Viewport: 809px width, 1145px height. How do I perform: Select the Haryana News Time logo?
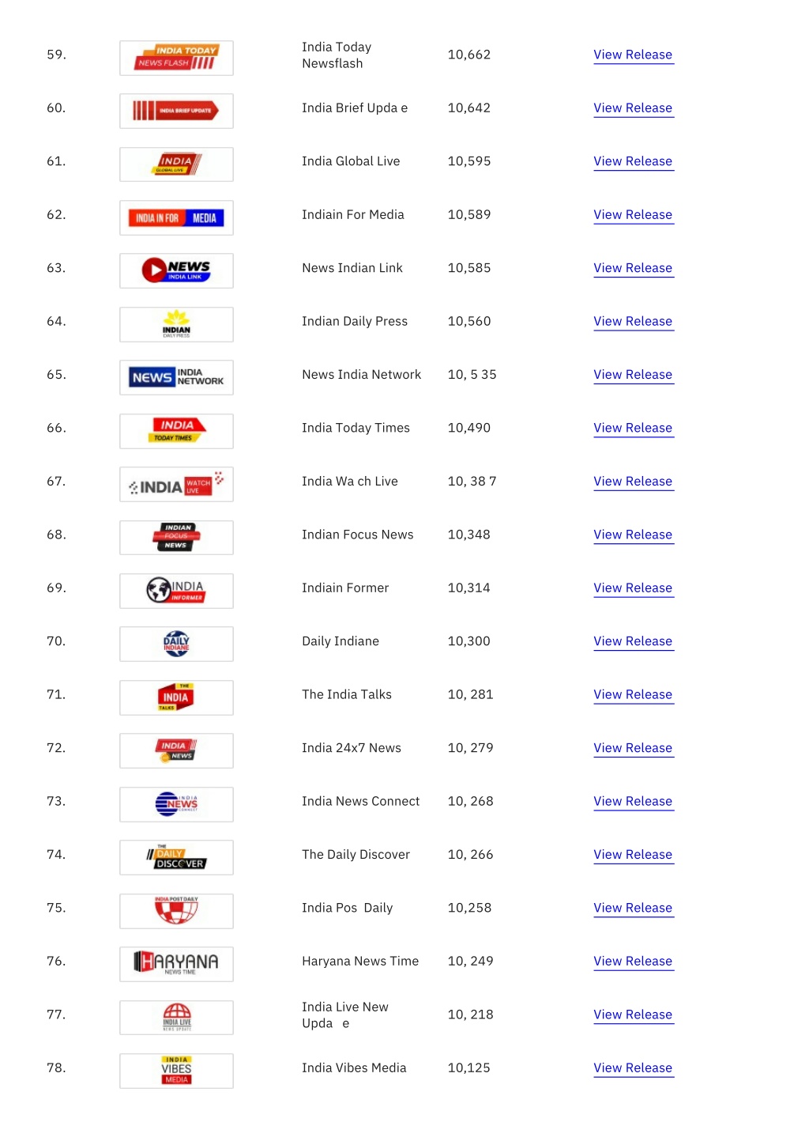[176, 964]
